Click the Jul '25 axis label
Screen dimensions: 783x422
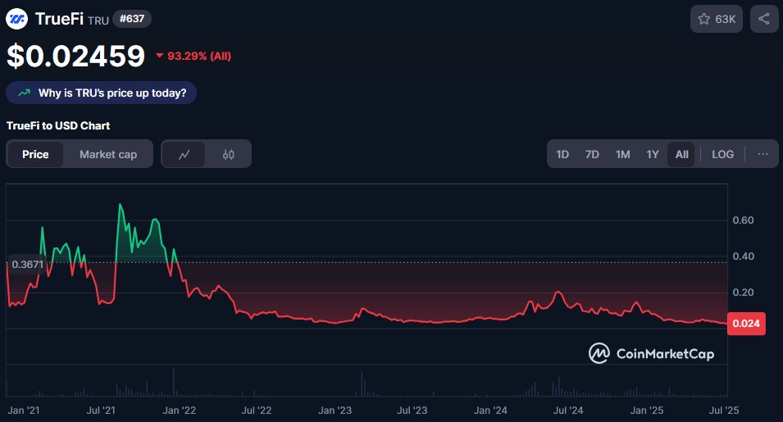724,410
